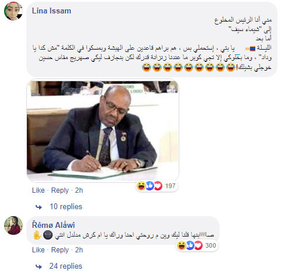295x274 pixels.
Task: Click the heart reaction on Lina's comment
Action: pos(158,186)
